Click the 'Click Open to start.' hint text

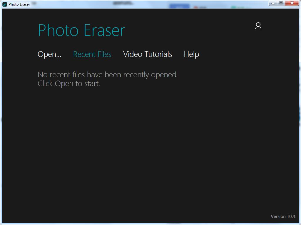click(69, 83)
